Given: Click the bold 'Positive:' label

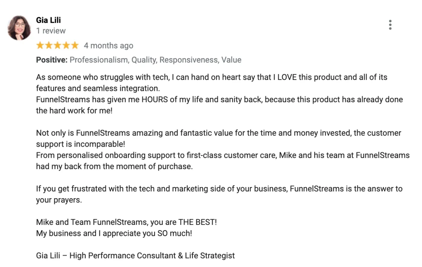Looking at the screenshot, I should pos(52,60).
